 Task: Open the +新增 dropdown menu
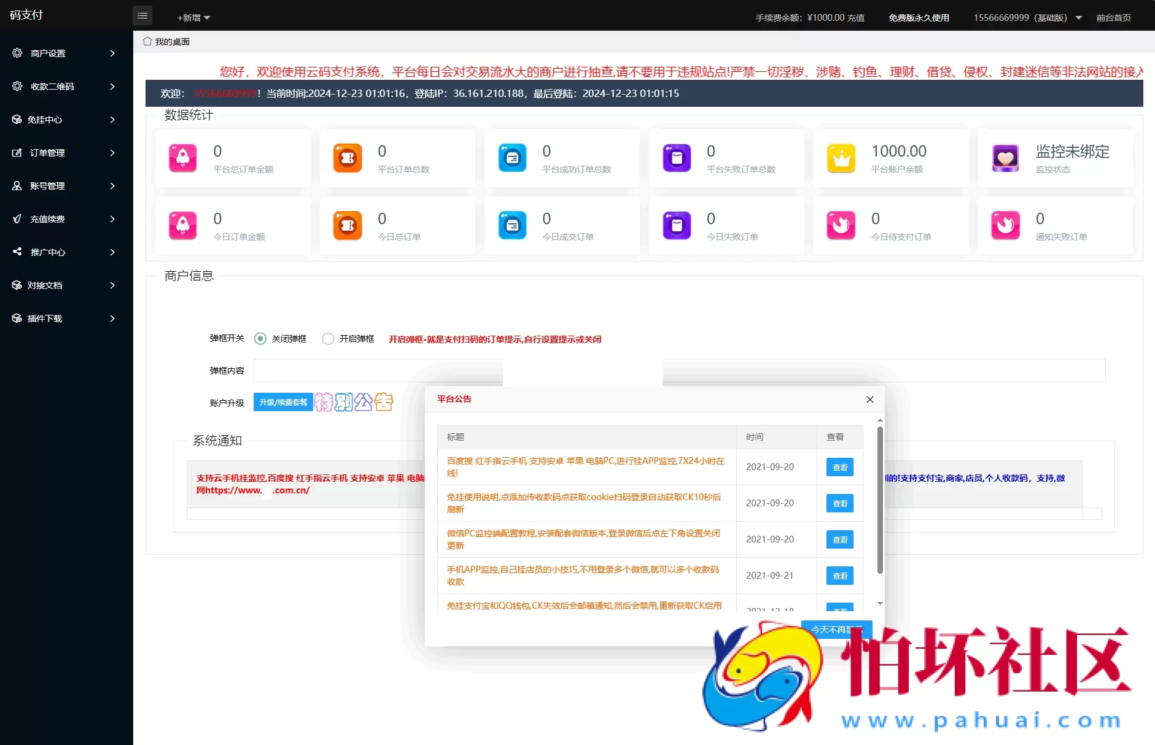click(193, 18)
